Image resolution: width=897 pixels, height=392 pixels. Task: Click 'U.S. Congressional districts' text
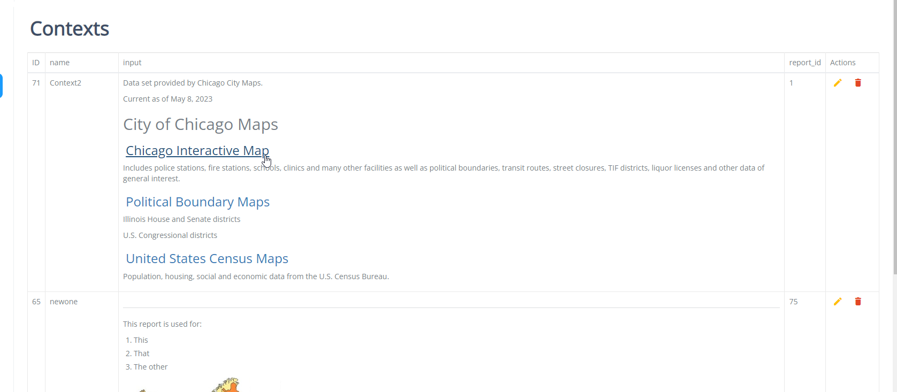click(170, 235)
